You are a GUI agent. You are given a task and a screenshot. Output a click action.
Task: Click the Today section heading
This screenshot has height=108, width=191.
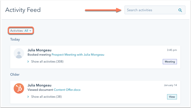point(15,39)
